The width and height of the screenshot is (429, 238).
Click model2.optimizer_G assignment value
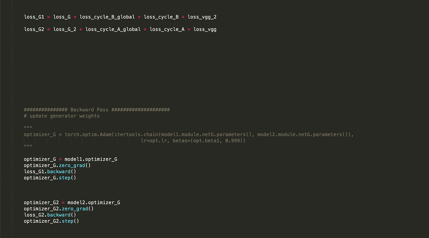pos(94,203)
